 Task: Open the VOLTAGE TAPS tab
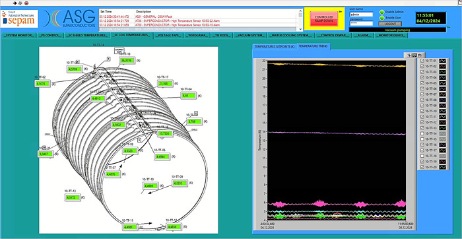168,36
